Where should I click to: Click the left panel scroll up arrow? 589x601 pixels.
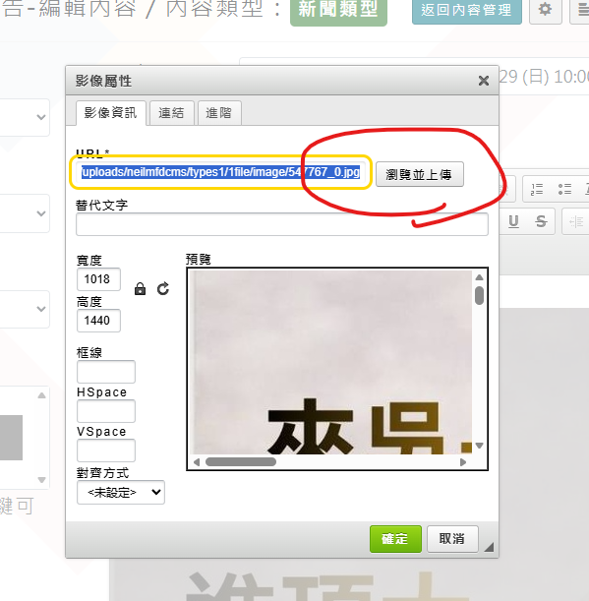coord(41,395)
